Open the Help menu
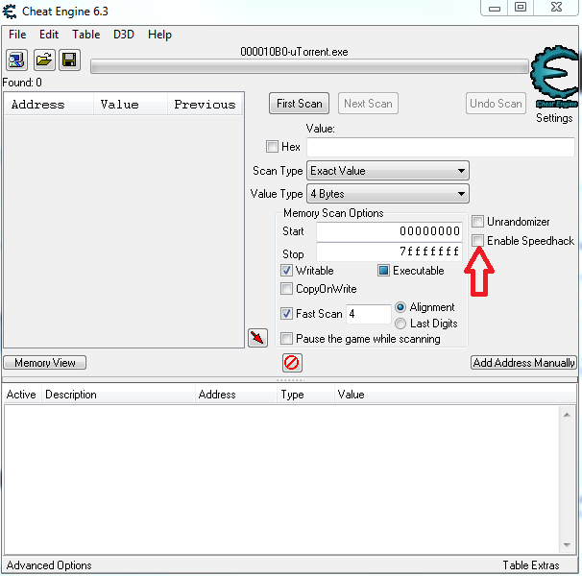Screen dimensions: 582x576 point(159,35)
